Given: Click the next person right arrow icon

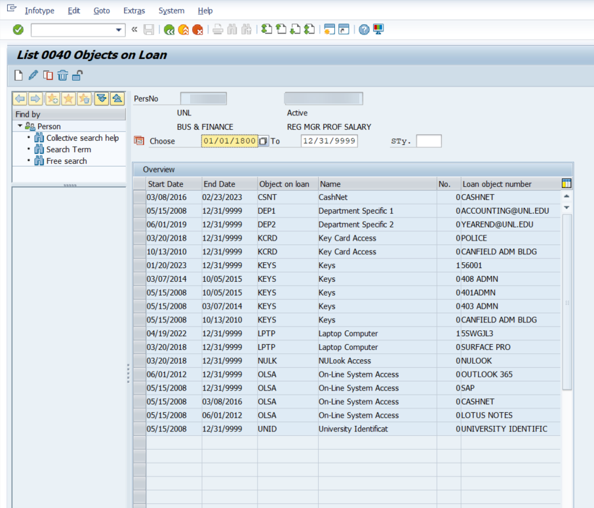Looking at the screenshot, I should [35, 99].
